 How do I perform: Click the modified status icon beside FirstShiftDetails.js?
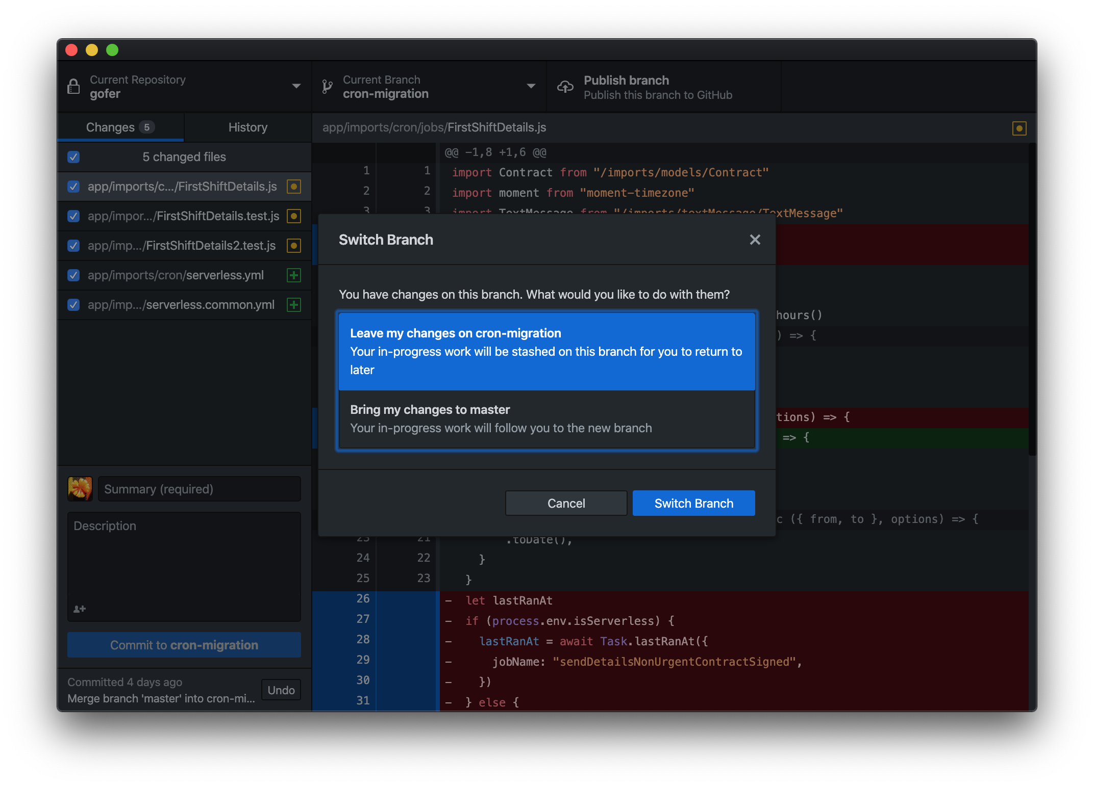(x=294, y=187)
